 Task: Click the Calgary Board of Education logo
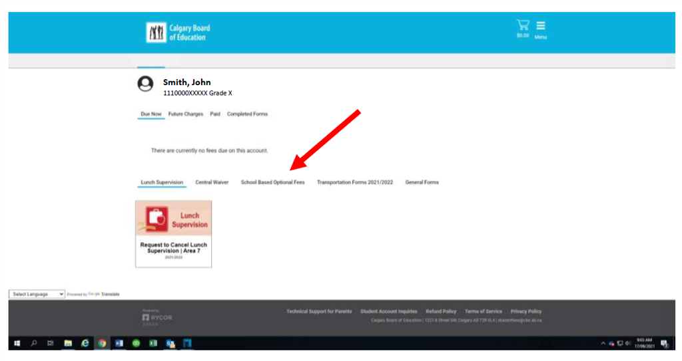tap(178, 33)
